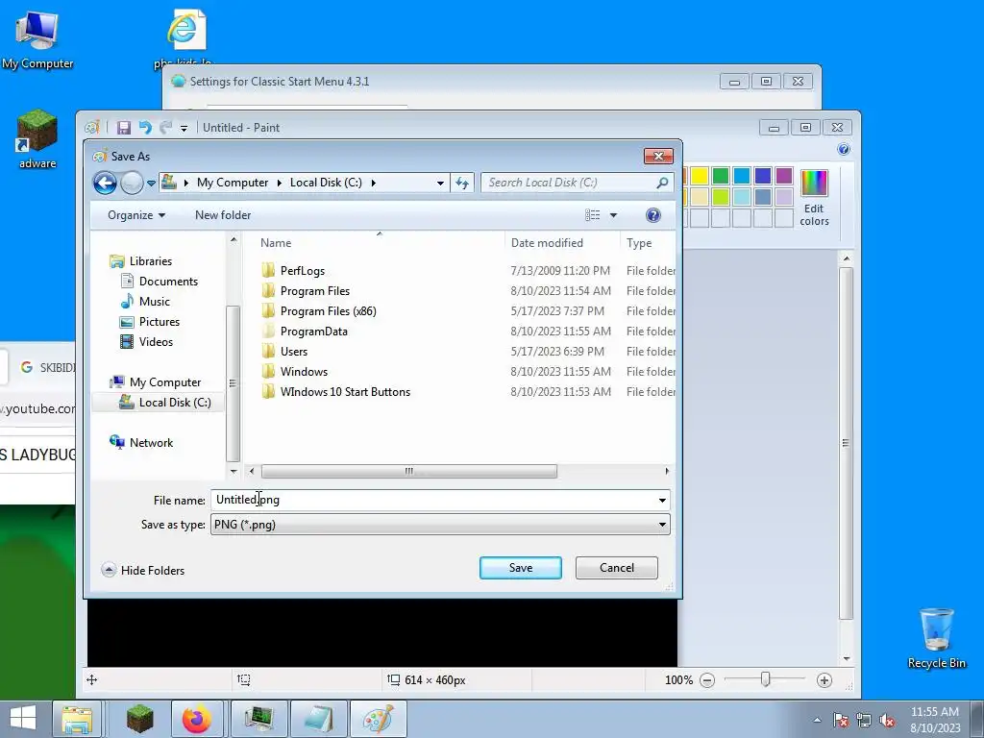Click the Cancel button
This screenshot has width=984, height=738.
coord(616,567)
